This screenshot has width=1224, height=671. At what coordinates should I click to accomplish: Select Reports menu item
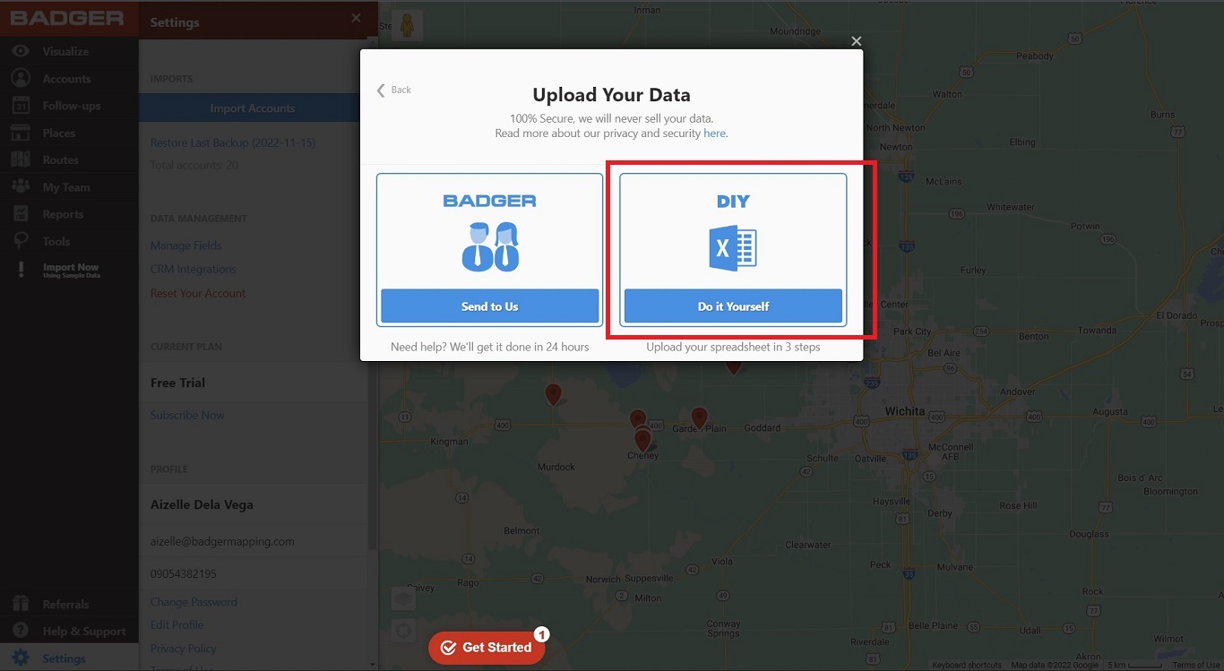pyautogui.click(x=63, y=214)
